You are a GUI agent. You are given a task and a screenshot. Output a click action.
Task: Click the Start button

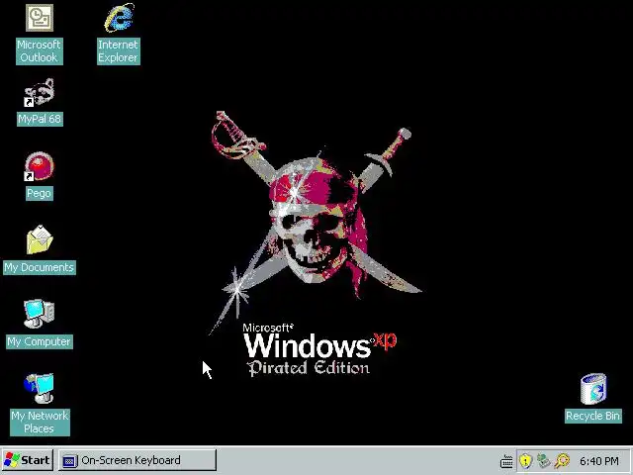(28, 460)
